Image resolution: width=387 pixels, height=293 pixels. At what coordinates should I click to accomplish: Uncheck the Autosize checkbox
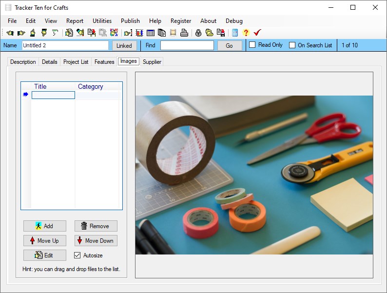(77, 255)
